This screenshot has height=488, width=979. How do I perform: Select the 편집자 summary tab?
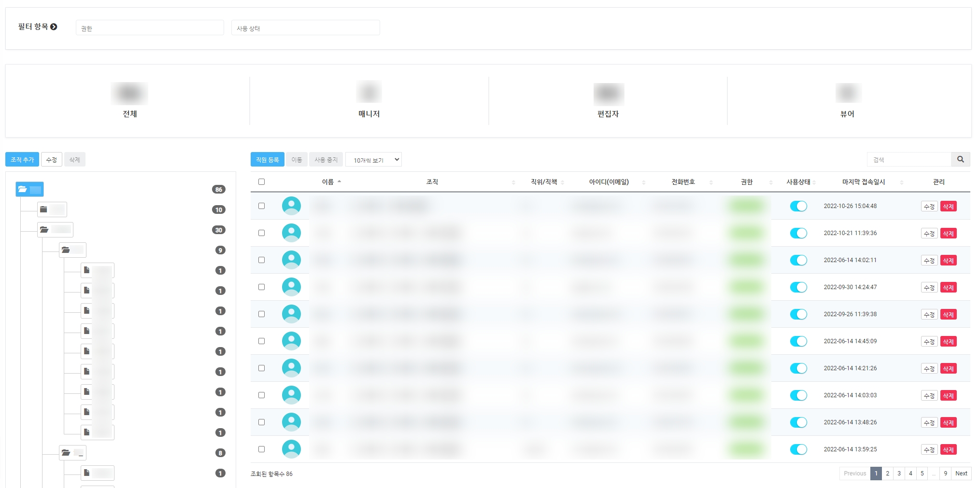click(x=608, y=101)
